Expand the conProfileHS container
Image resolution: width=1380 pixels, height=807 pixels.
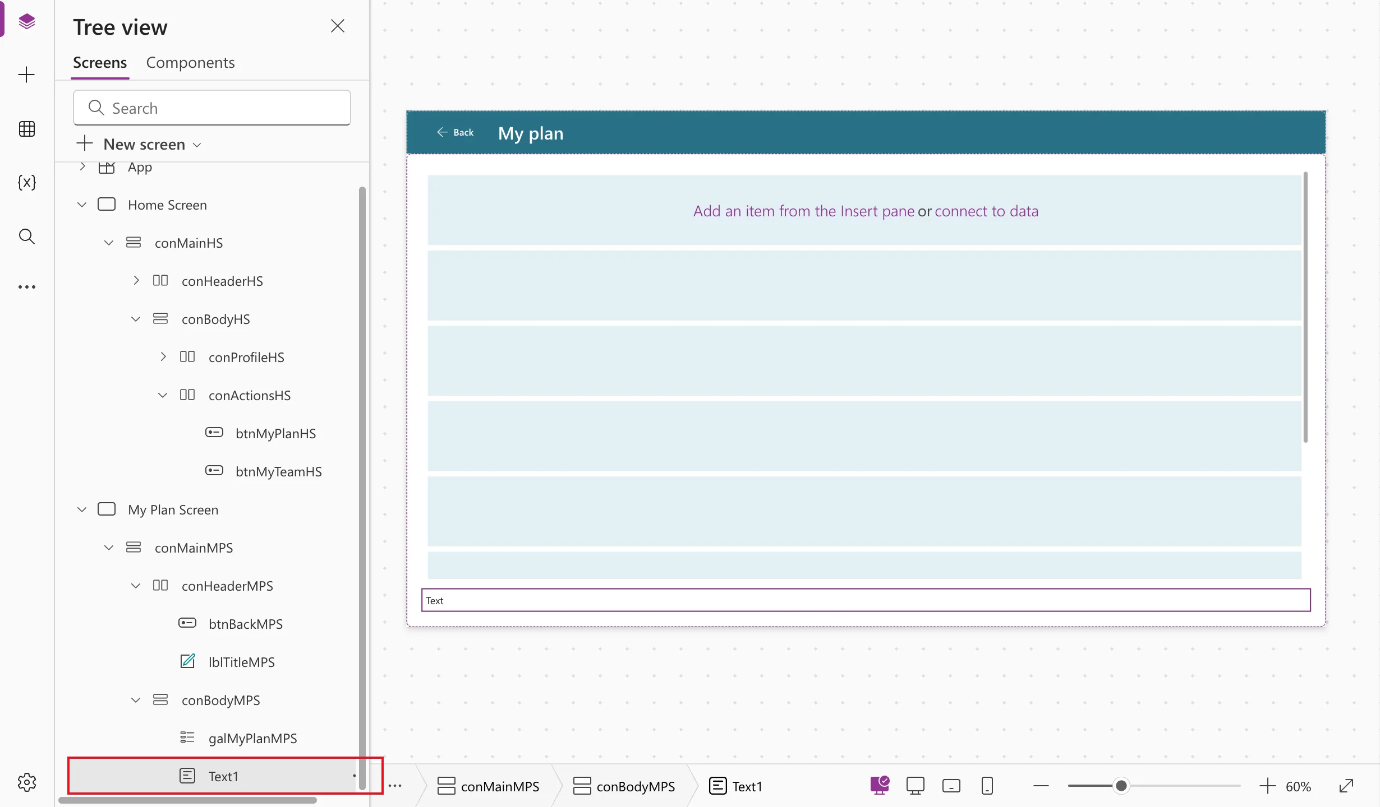pos(163,357)
